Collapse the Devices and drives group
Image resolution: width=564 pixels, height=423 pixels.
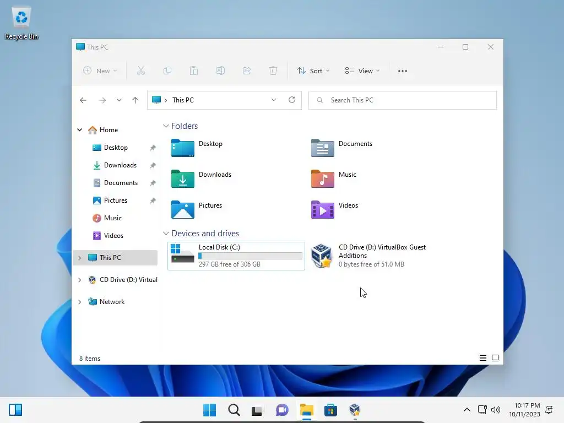[x=166, y=234]
